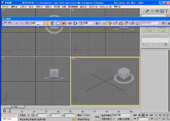The height and width of the screenshot is (121, 170).
Task: Toggle the 设置关键点 set key button
Action: [x=106, y=119]
